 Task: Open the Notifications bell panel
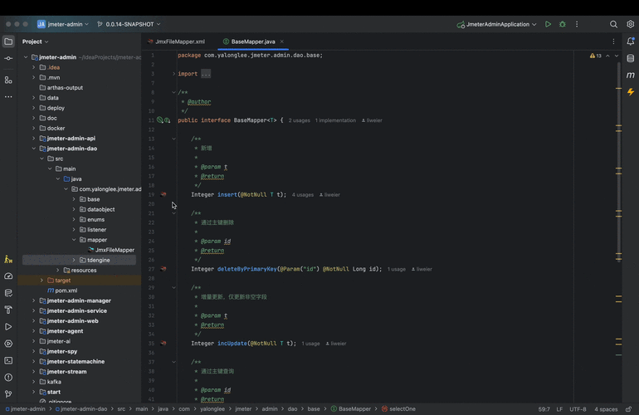[631, 41]
